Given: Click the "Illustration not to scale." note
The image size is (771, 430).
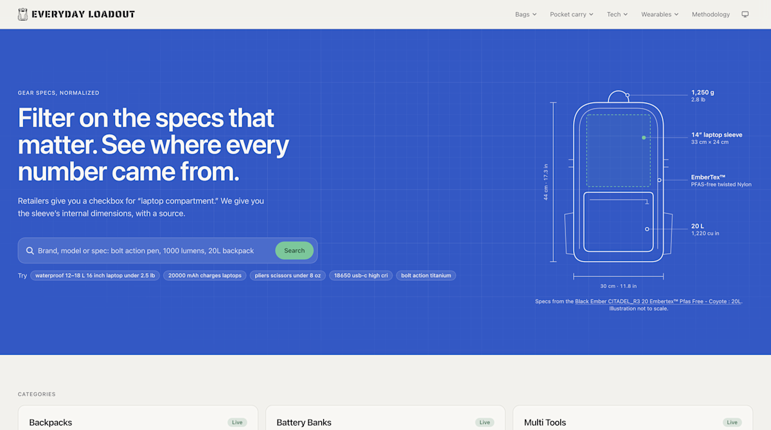Looking at the screenshot, I should 639,309.
